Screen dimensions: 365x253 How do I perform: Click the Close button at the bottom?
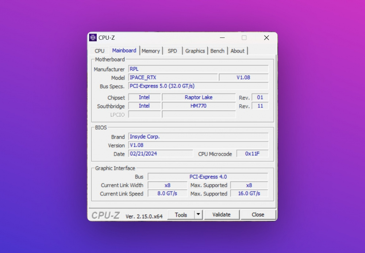[258, 215]
